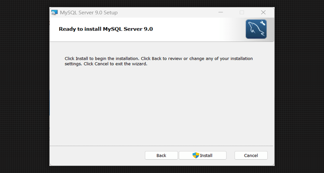This screenshot has height=173, width=324.
Task: Click the greyed-out maximize button
Action: 242,12
